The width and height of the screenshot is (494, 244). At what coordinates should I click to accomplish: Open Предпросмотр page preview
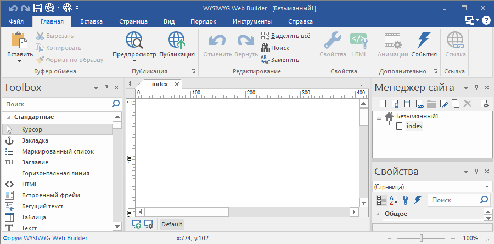[134, 41]
